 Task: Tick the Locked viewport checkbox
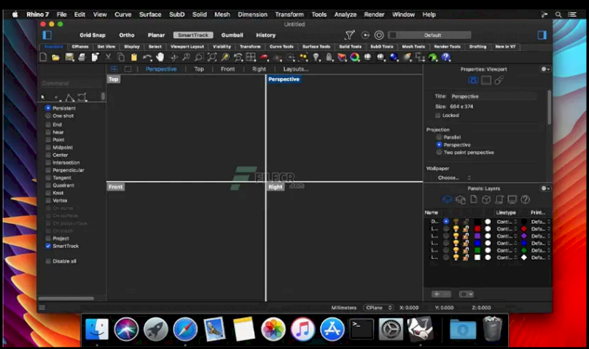[x=439, y=116]
